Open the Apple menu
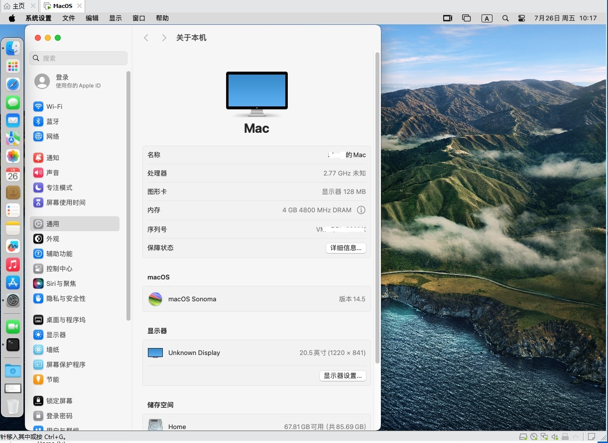 [11, 18]
